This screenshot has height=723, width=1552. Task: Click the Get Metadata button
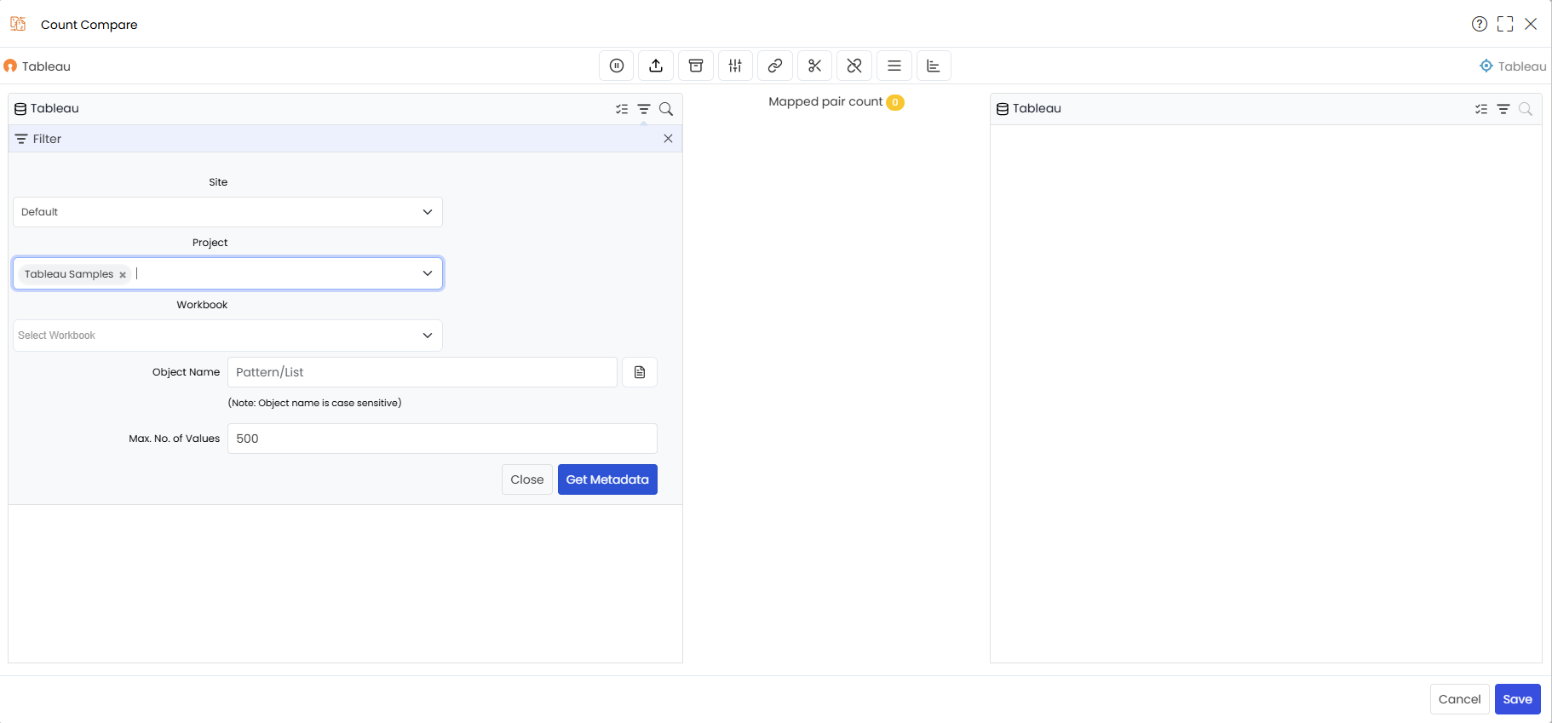(x=607, y=479)
